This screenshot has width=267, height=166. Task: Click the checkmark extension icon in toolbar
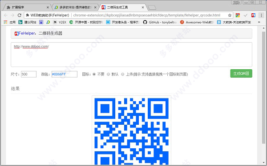pyautogui.click(x=245, y=15)
